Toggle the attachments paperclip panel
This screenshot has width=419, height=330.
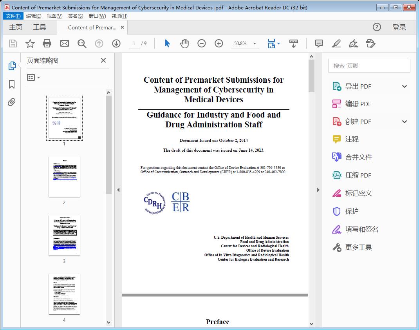tap(12, 102)
